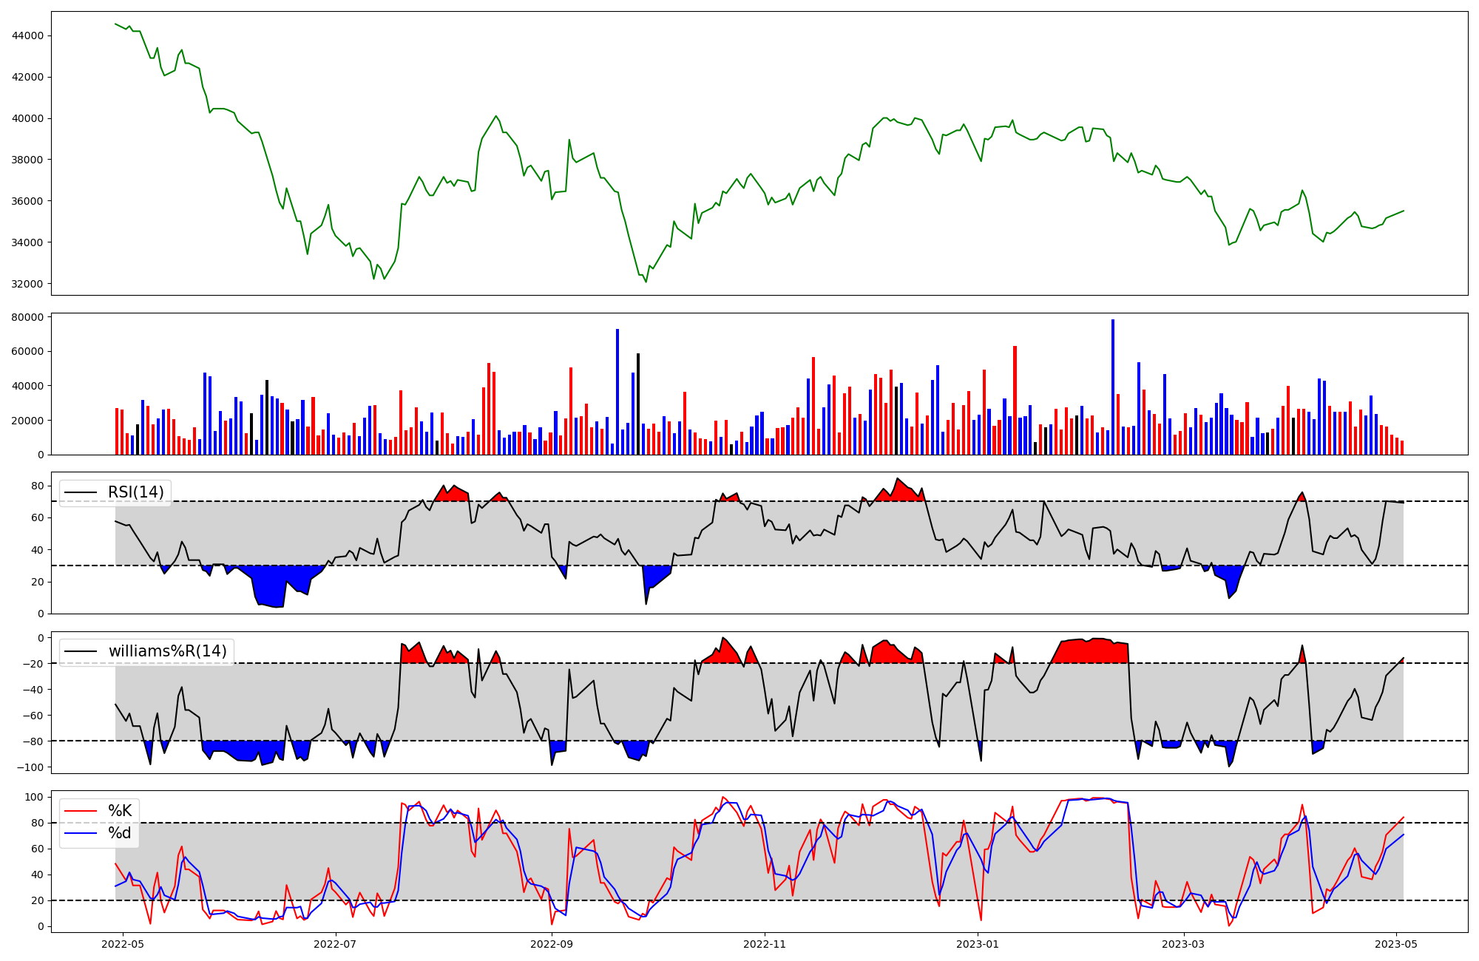Click the %d legend entry

point(120,833)
